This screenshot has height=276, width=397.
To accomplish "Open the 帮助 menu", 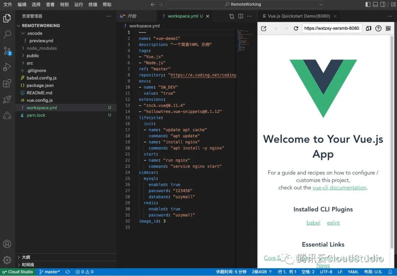I will 107,4.
